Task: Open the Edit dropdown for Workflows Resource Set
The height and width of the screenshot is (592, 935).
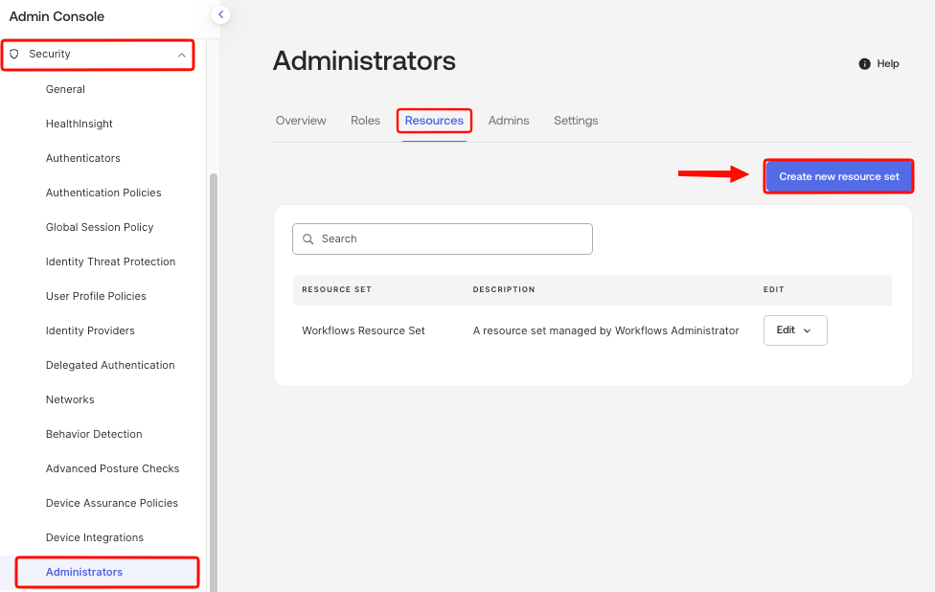Action: pyautogui.click(x=795, y=330)
